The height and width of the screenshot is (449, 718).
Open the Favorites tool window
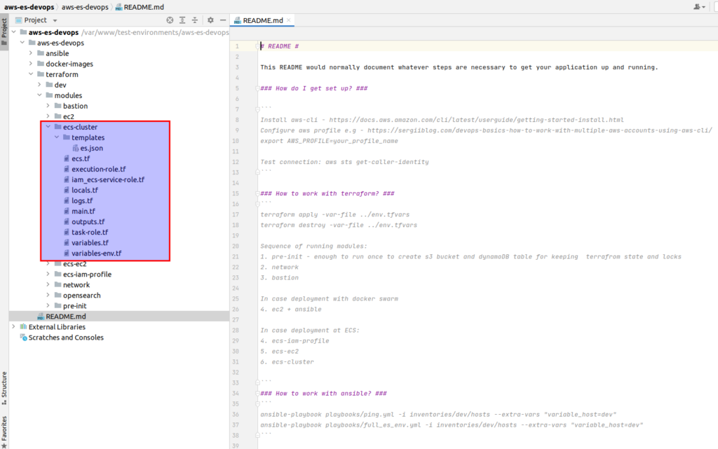[x=6, y=427]
